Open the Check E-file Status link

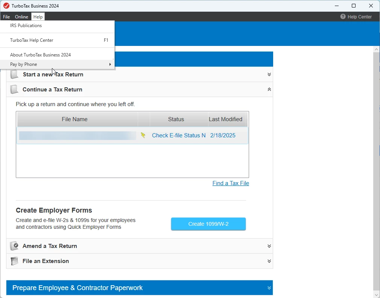pos(179,135)
